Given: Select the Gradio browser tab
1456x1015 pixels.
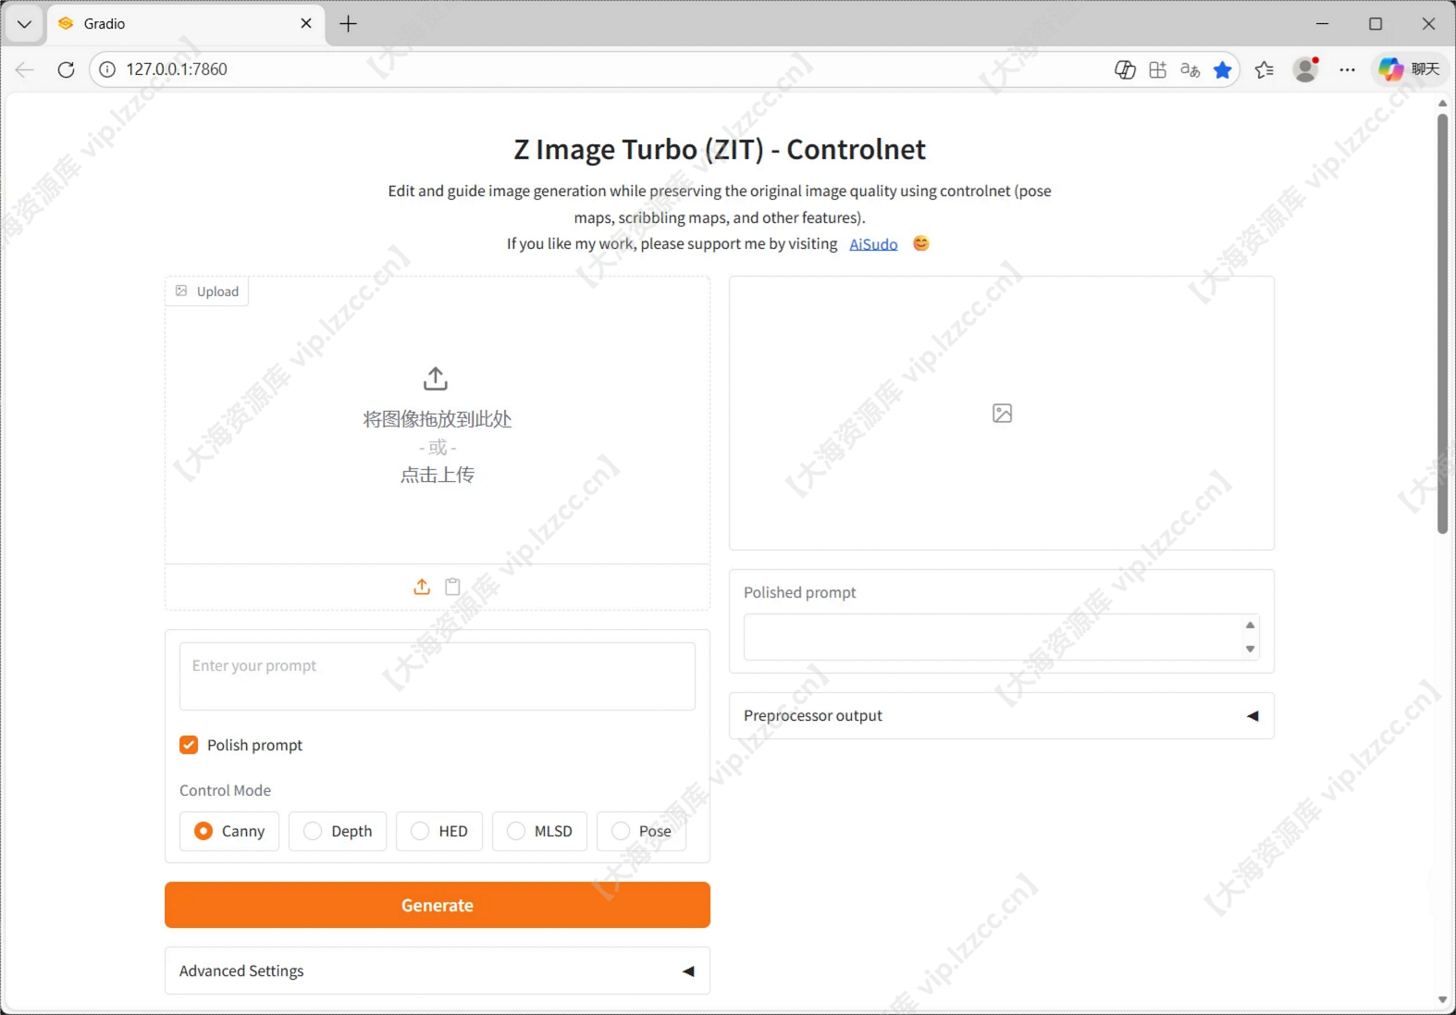Looking at the screenshot, I should 185,24.
